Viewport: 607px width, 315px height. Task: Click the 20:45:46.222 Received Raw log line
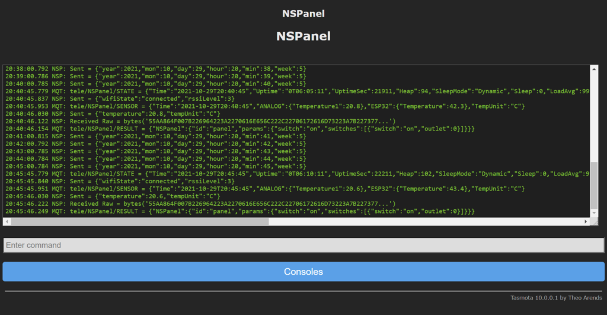coord(200,204)
